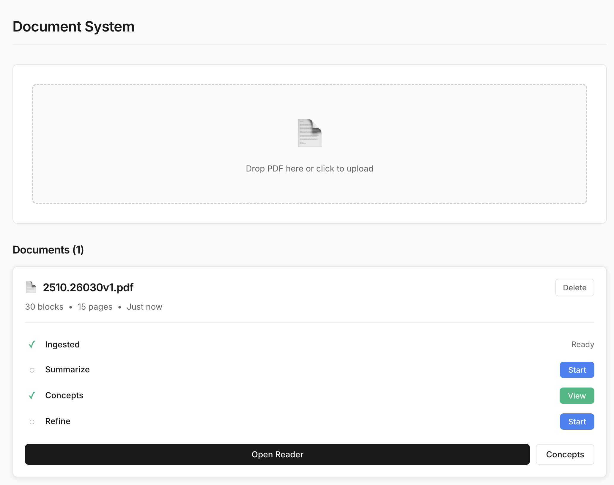Click the Ready status text
Viewport: 614px width, 485px height.
(x=582, y=344)
